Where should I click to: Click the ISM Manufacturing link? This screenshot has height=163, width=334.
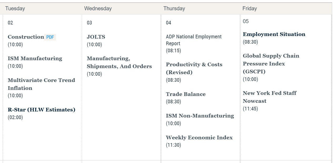(35, 58)
